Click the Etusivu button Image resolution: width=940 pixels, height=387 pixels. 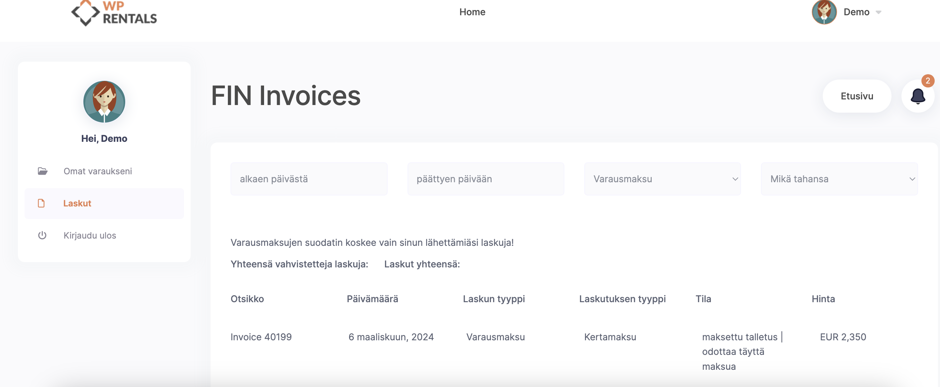tap(857, 96)
